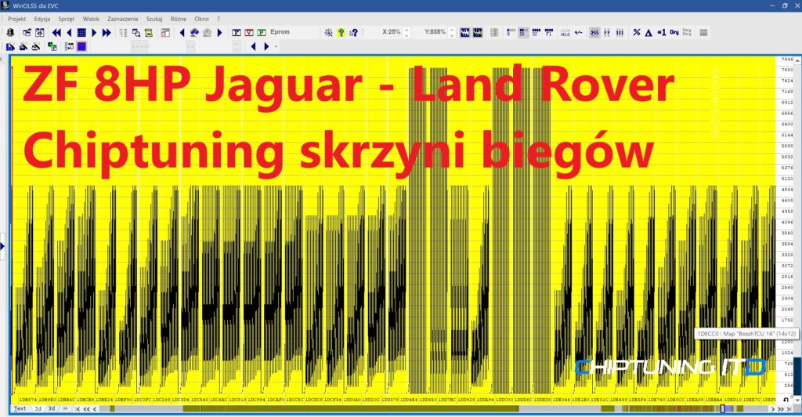
Task: Click the magnifier over windows icon
Action: [136, 32]
